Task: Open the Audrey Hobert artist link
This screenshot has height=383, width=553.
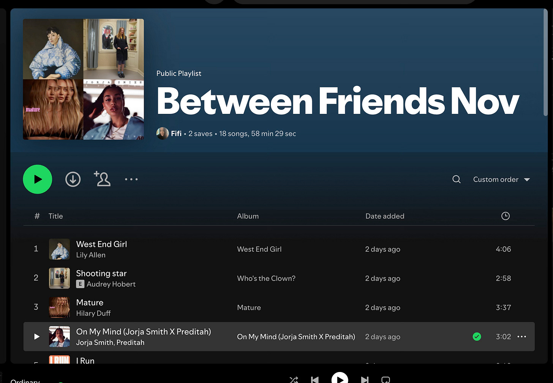Action: [x=111, y=284]
